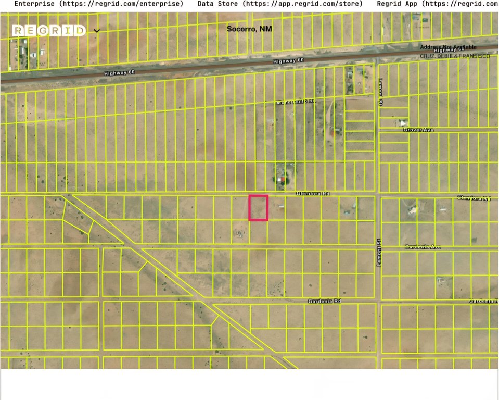Open the Data Store link
Viewport: 499px width, 400px height.
point(280,4)
